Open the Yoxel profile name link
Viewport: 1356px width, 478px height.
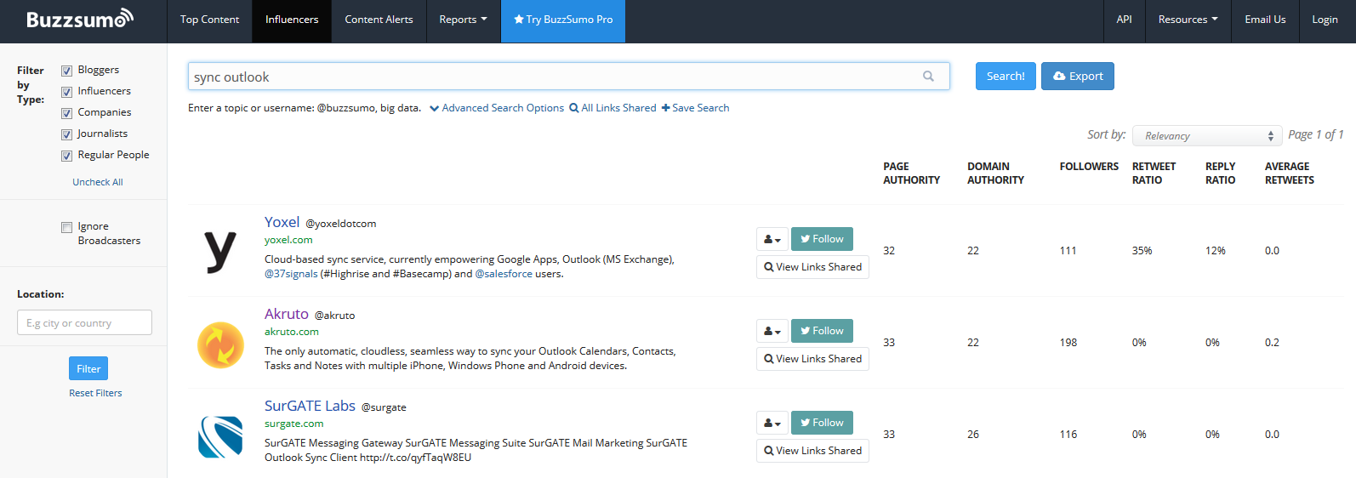(282, 222)
